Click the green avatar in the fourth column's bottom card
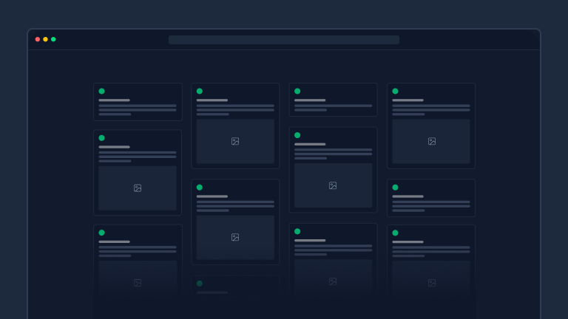The image size is (568, 319). pos(395,233)
